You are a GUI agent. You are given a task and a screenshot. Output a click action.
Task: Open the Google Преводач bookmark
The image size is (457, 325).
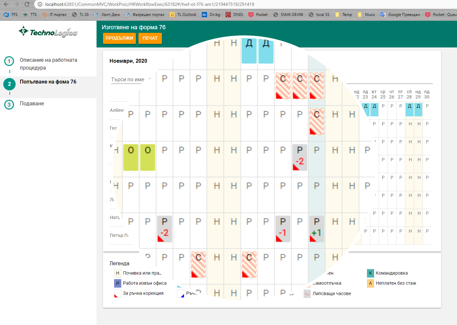click(x=400, y=15)
